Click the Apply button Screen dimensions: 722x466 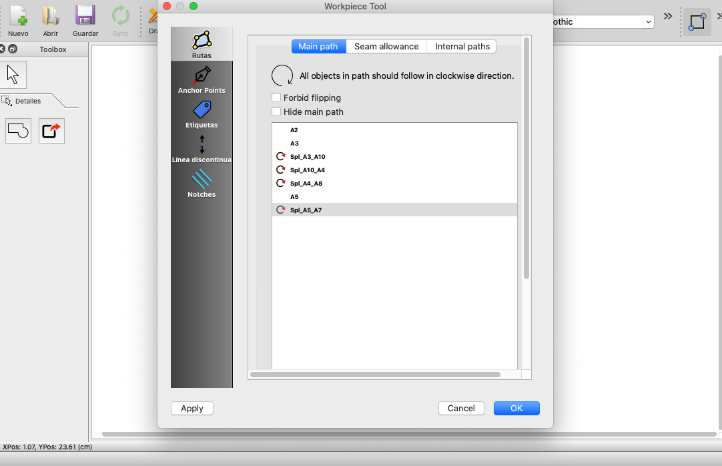tap(192, 408)
